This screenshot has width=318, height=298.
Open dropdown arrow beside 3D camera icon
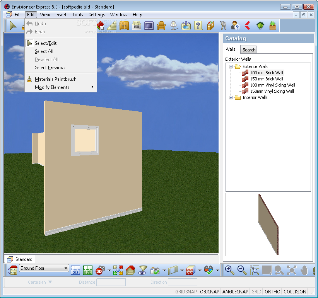point(109,270)
